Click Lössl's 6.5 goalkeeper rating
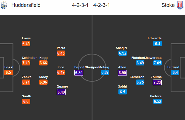Viewport: 185px width, 120px height. coord(9,73)
